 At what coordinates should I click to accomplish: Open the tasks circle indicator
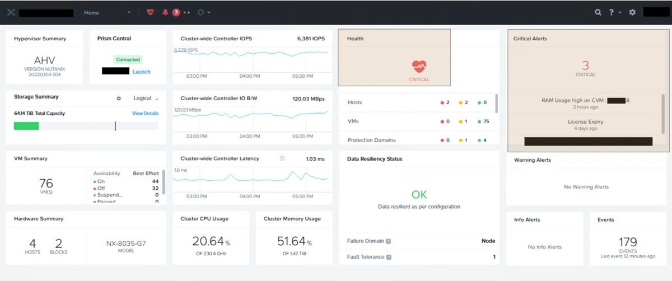[x=202, y=12]
